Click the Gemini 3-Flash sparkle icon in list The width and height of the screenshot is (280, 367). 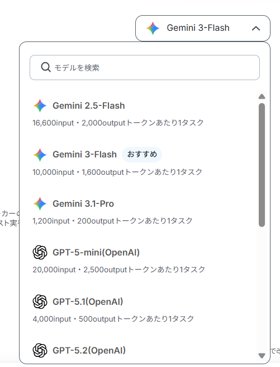tap(40, 155)
